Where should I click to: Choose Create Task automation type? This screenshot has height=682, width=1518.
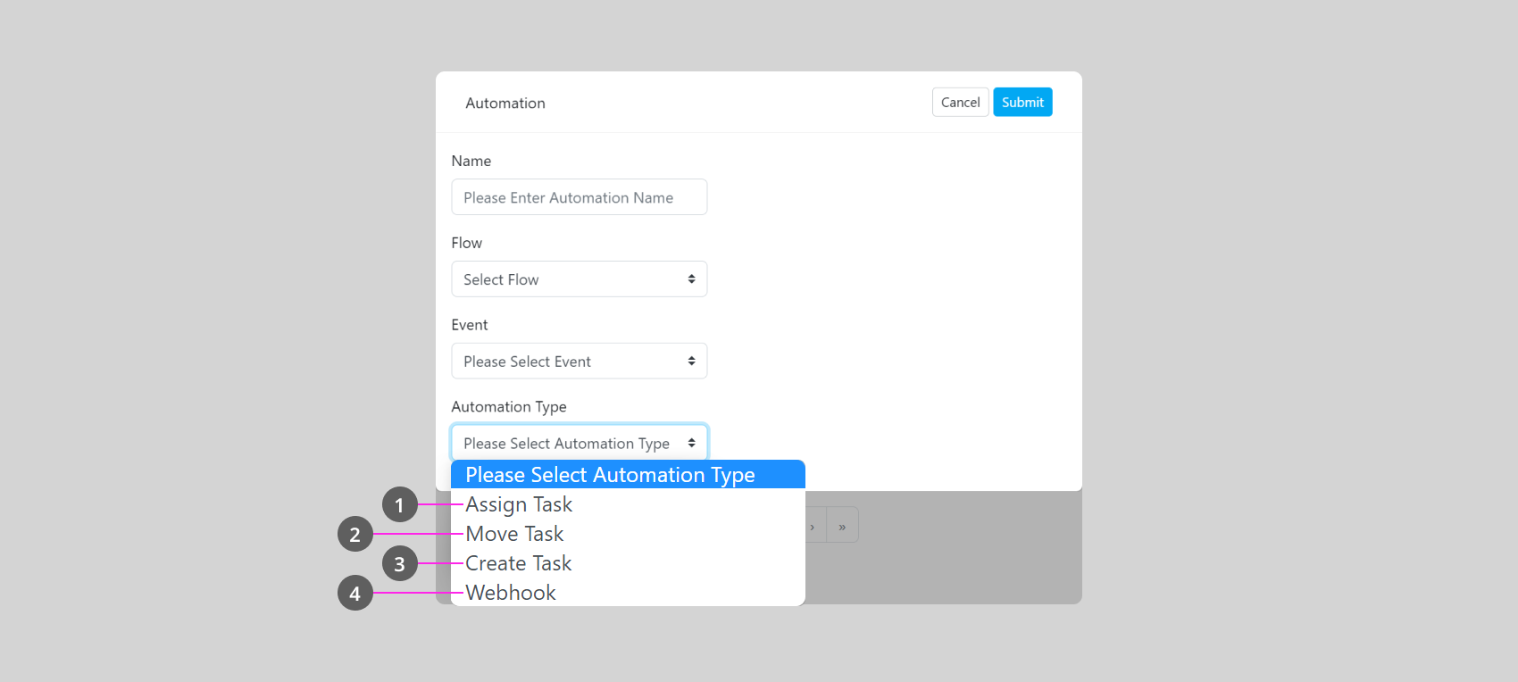tap(518, 563)
